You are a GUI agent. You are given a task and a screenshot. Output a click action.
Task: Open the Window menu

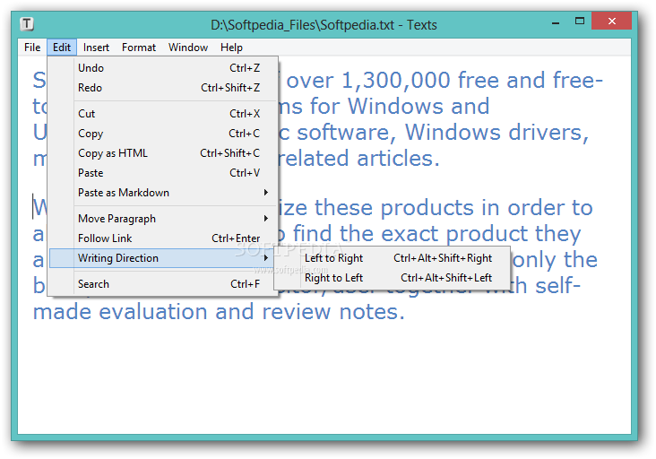point(188,48)
